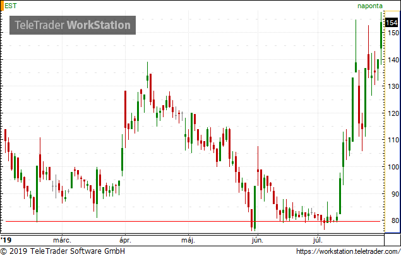Screen dimensions: 401x257
Task: Click the current price tag 154
Action: [x=392, y=23]
